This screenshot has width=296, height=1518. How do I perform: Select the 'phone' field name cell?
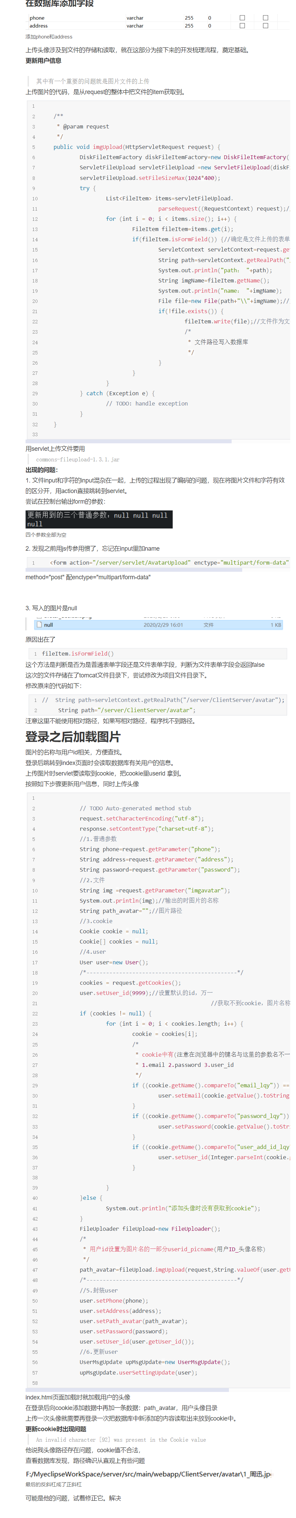[37, 18]
